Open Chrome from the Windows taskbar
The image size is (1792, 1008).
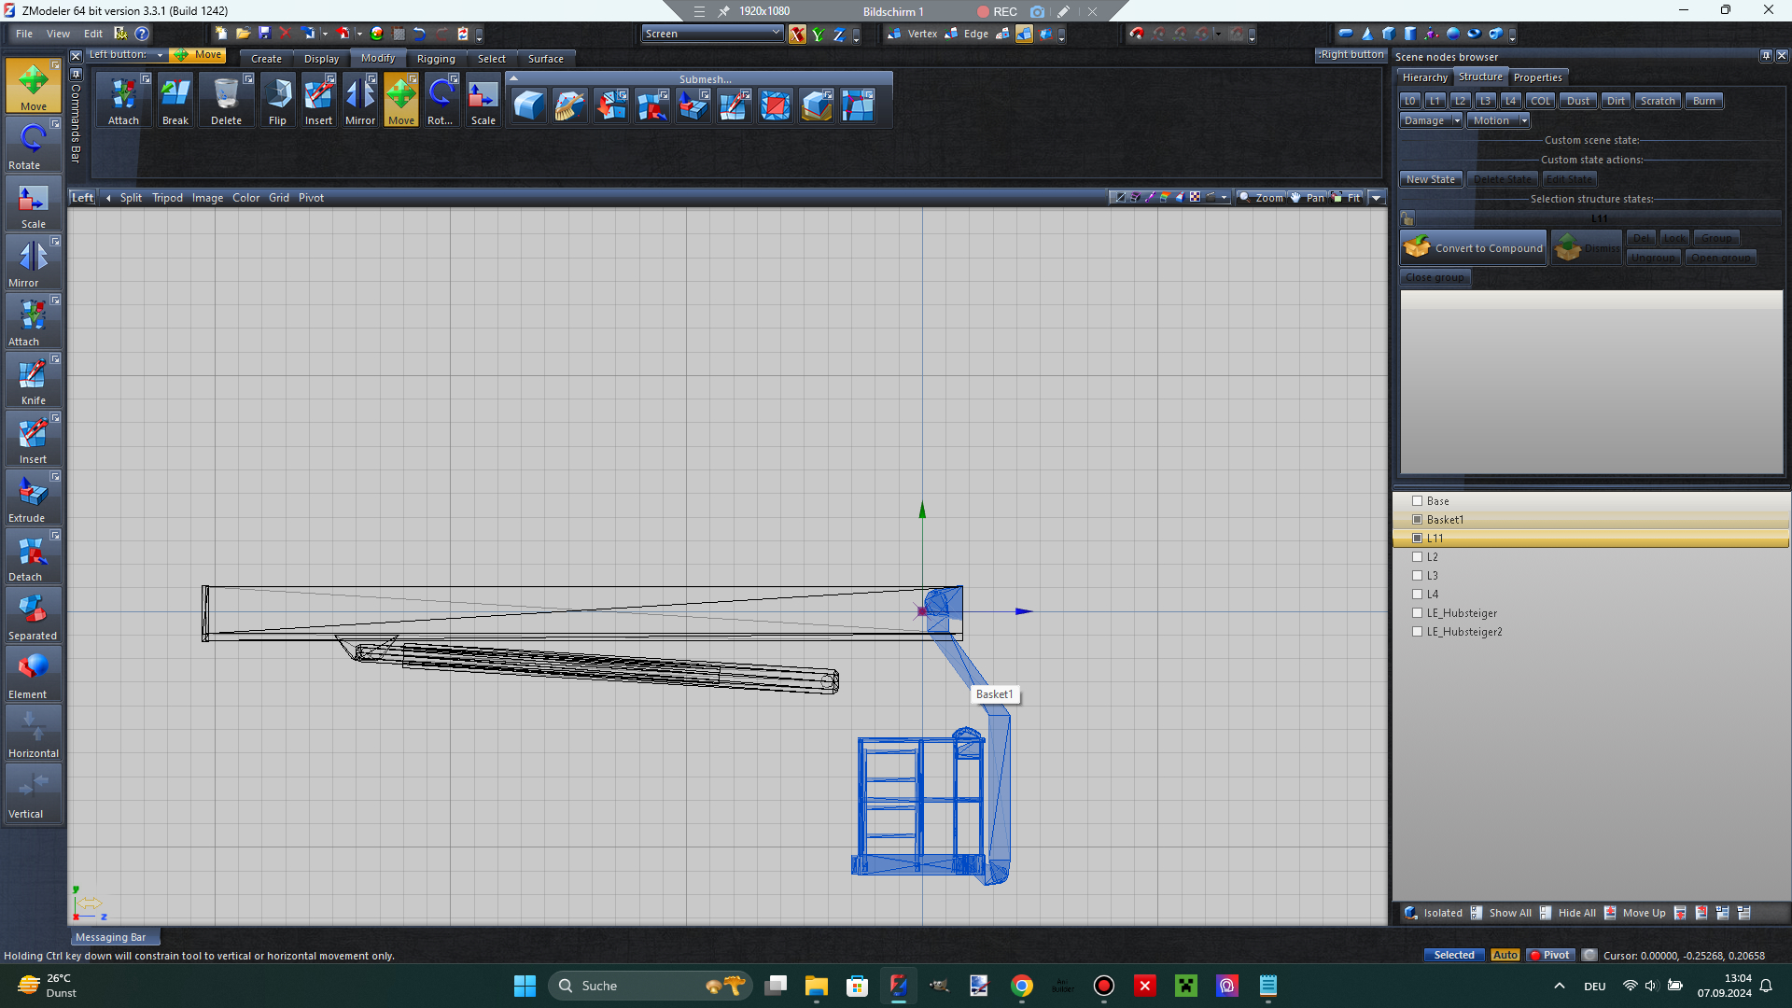pos(1022,986)
